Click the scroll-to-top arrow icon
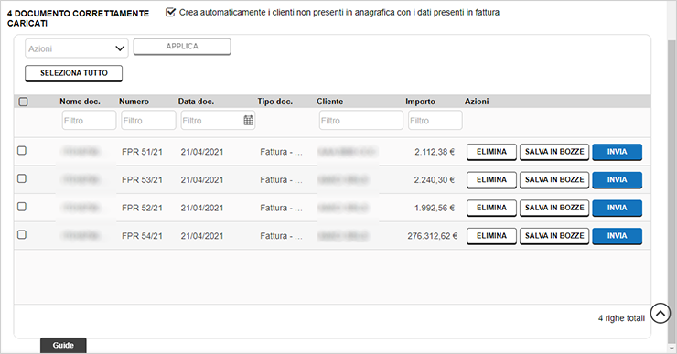Viewport: 677px width, 354px height. pyautogui.click(x=661, y=314)
